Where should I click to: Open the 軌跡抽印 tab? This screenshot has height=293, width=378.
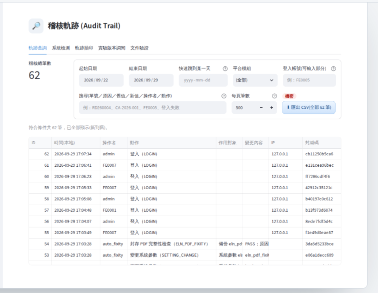(84, 48)
